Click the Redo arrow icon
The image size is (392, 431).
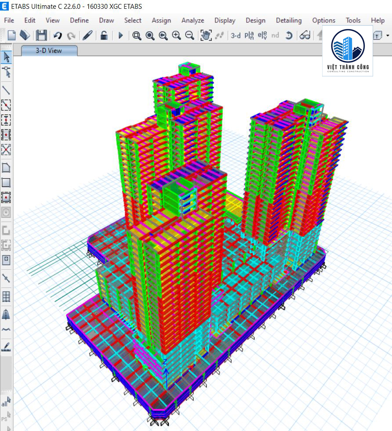pyautogui.click(x=71, y=36)
